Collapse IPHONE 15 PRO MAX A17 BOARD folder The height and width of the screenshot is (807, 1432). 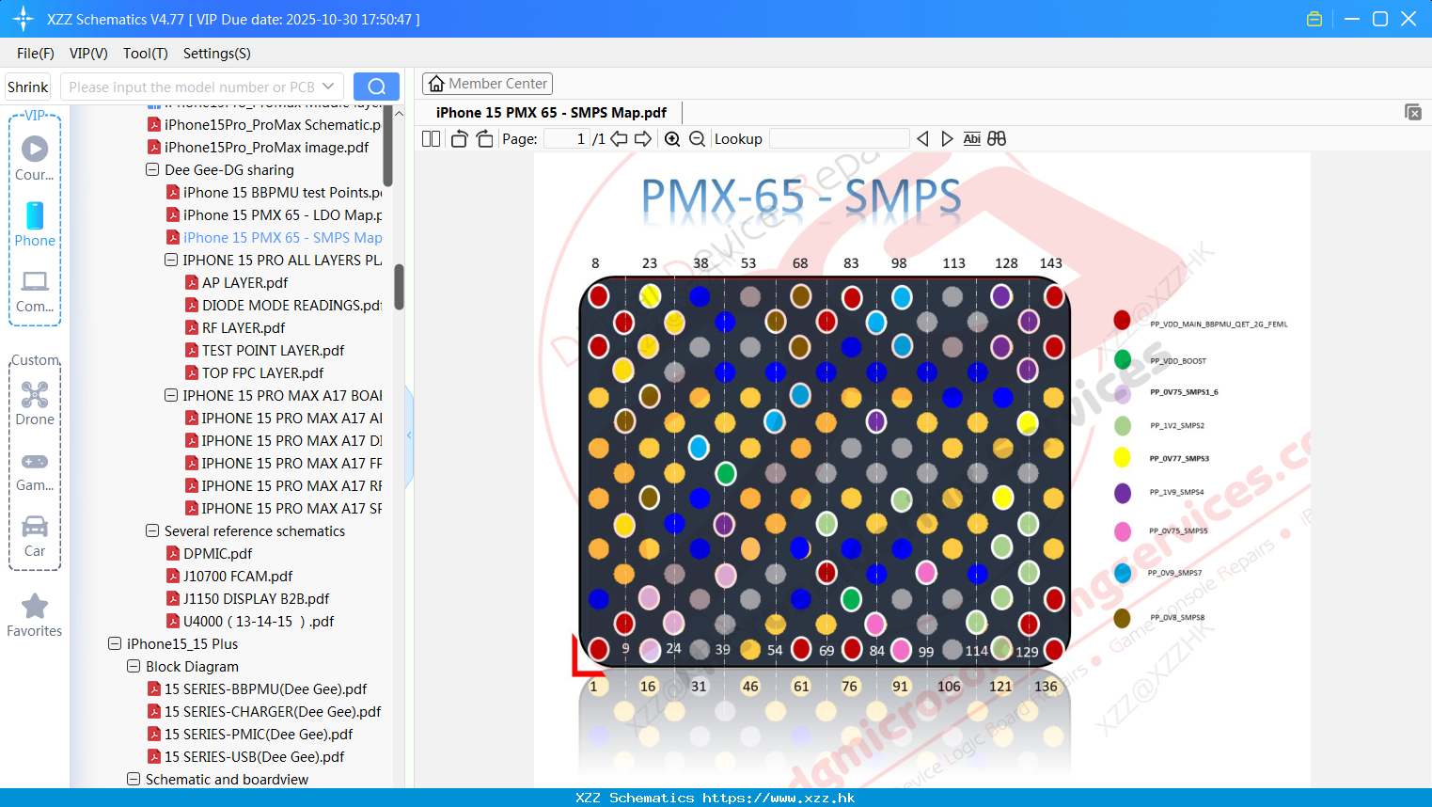(171, 396)
